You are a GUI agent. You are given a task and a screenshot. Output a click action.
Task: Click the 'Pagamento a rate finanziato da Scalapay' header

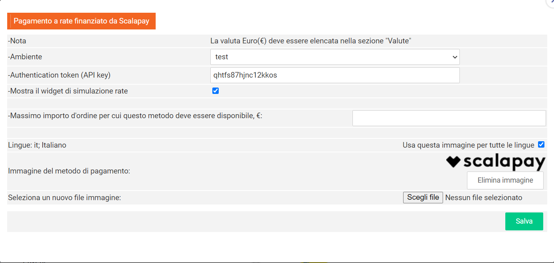(x=81, y=21)
